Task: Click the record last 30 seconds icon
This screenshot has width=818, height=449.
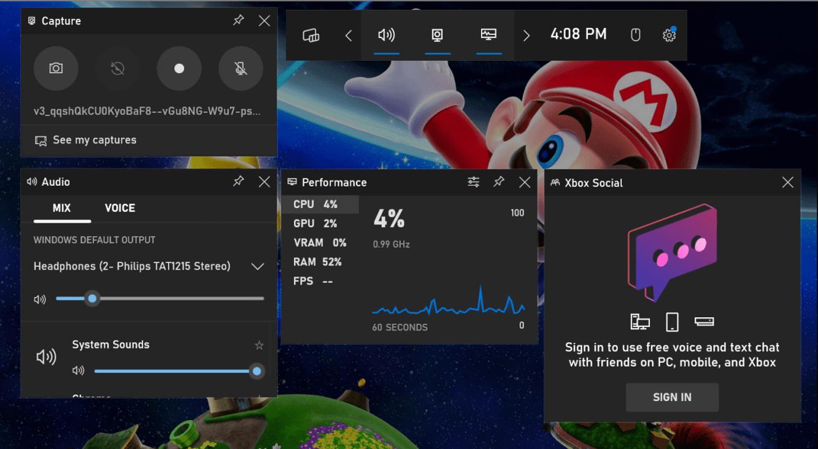Action: [x=117, y=68]
